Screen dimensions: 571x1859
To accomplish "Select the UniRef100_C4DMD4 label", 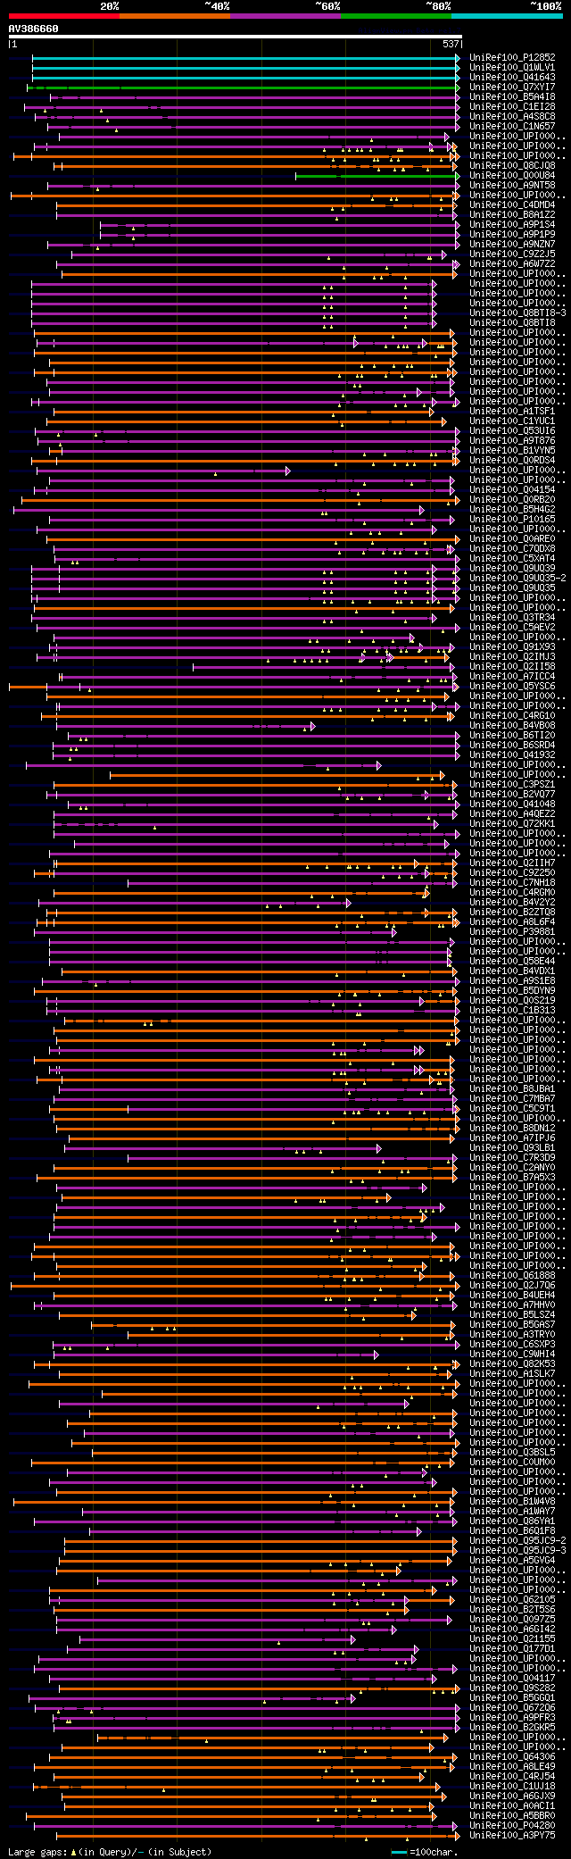I will pos(512,204).
